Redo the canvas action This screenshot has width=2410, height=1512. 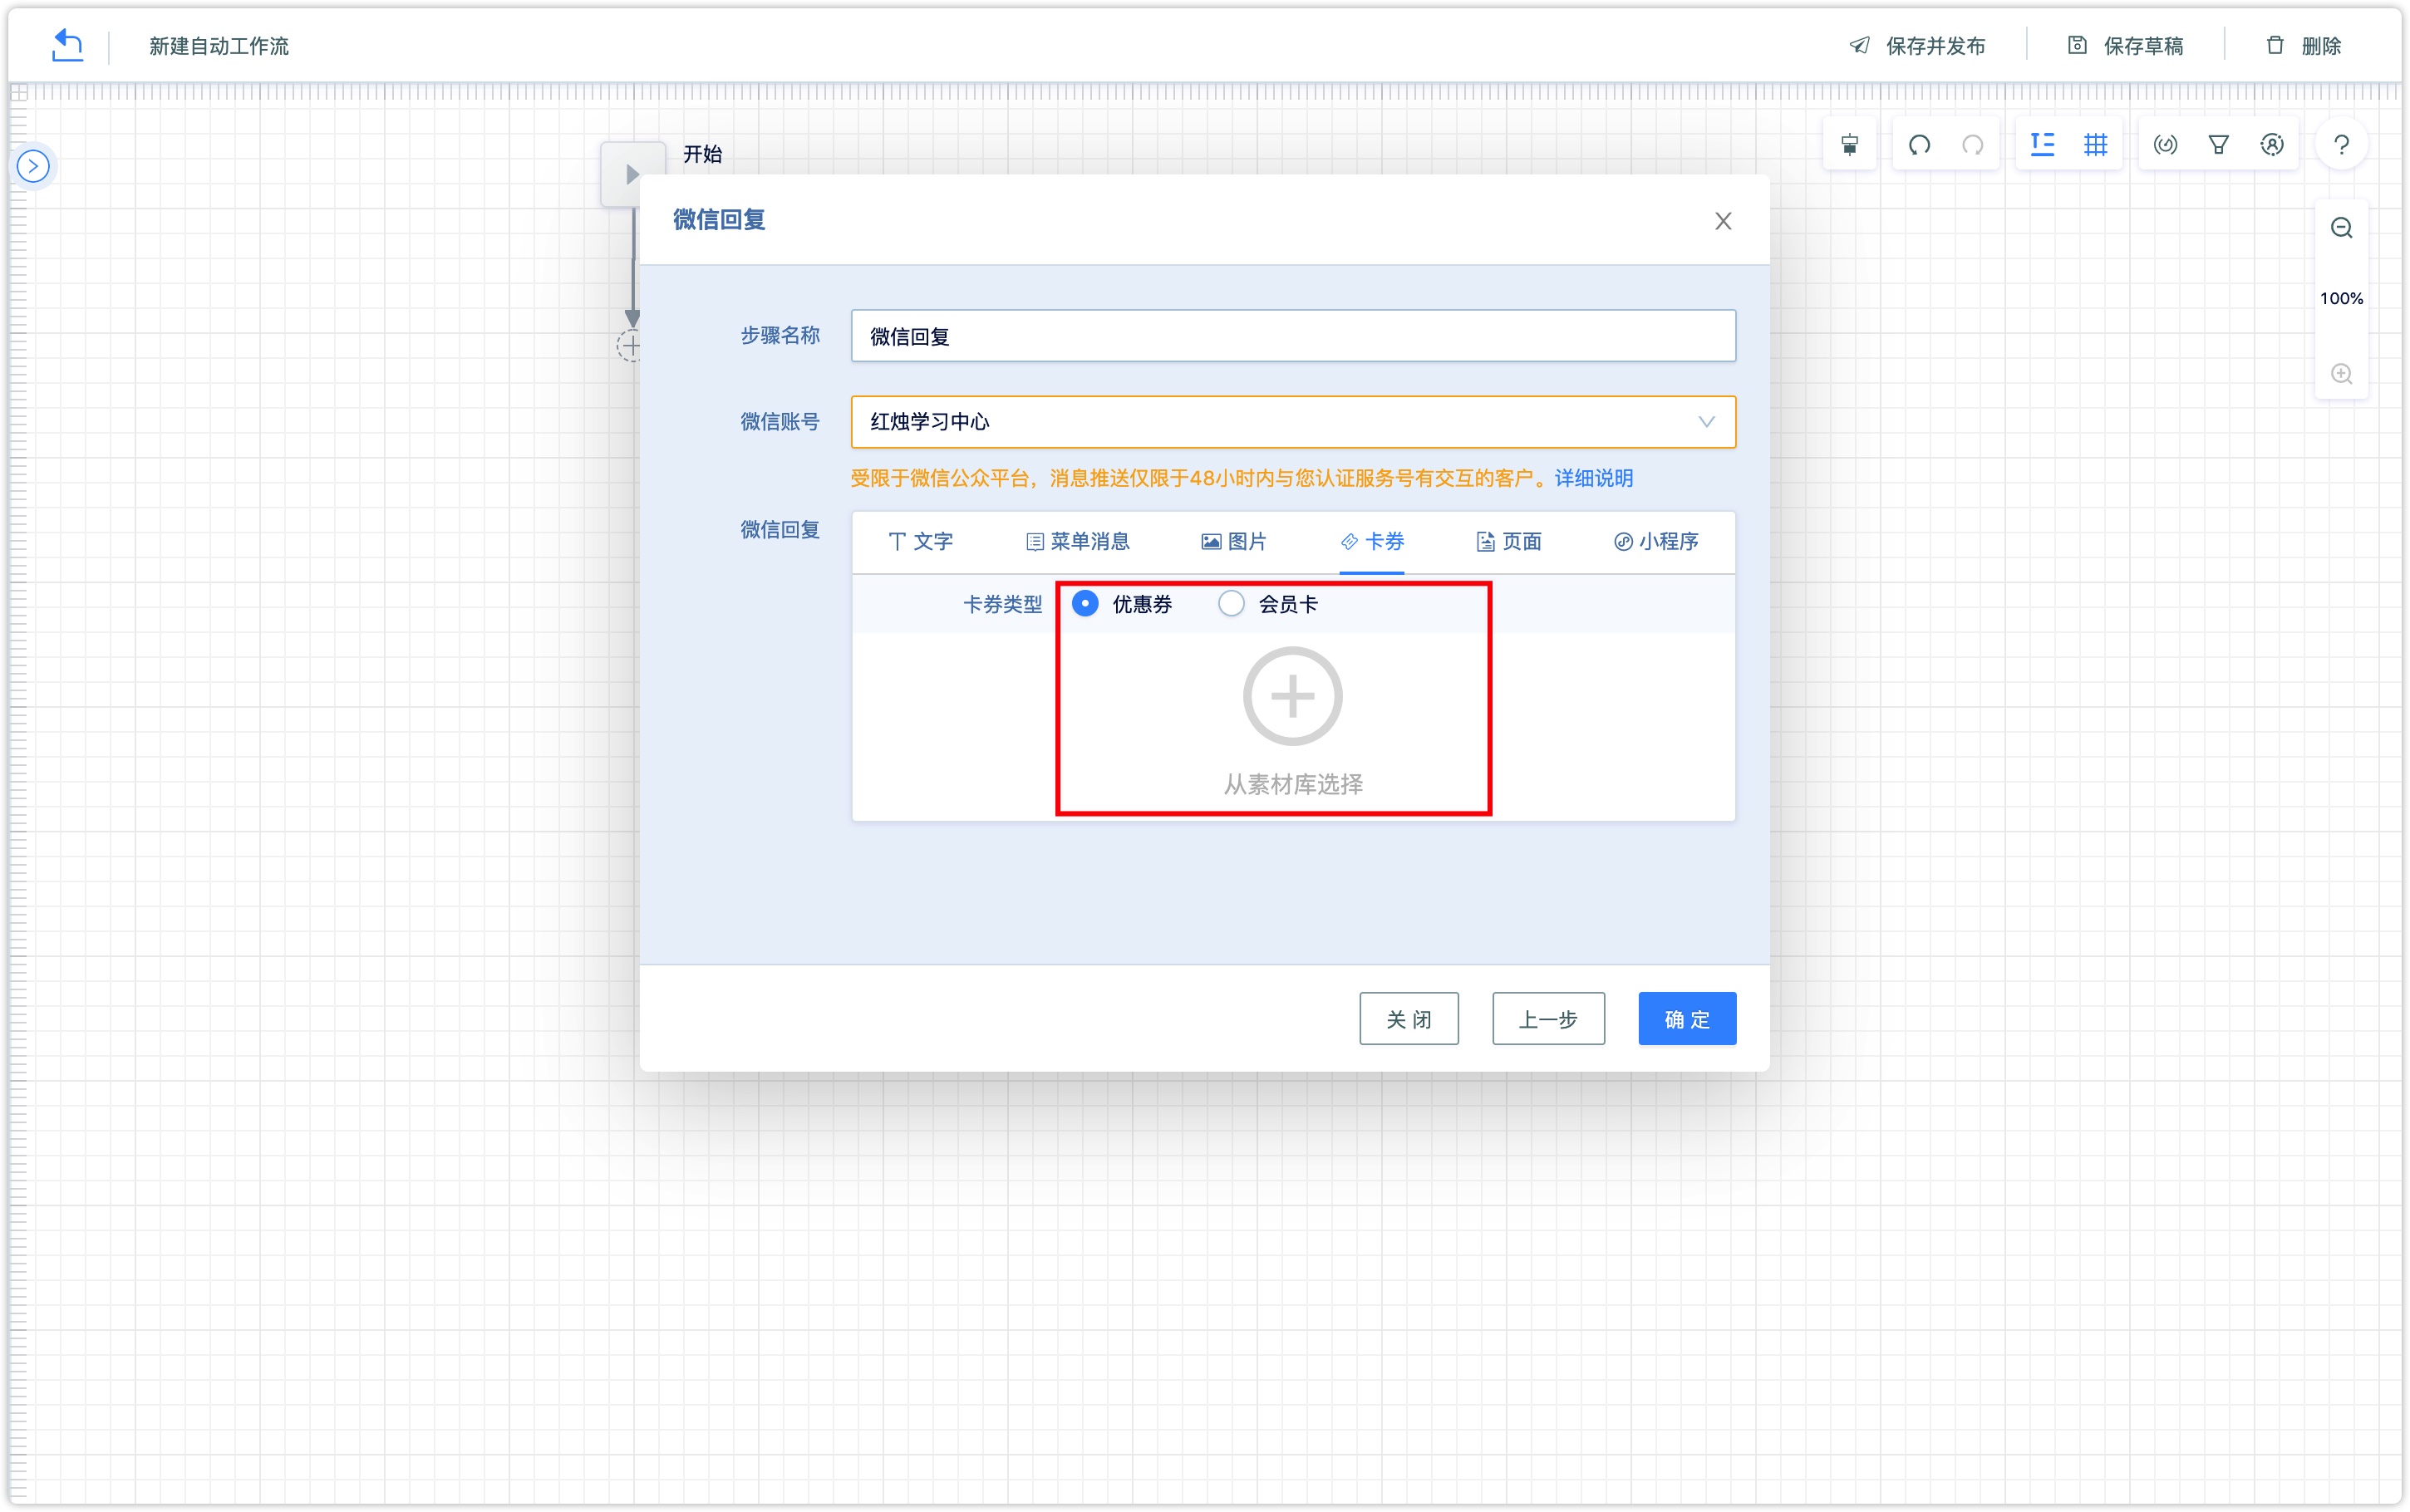click(1972, 145)
